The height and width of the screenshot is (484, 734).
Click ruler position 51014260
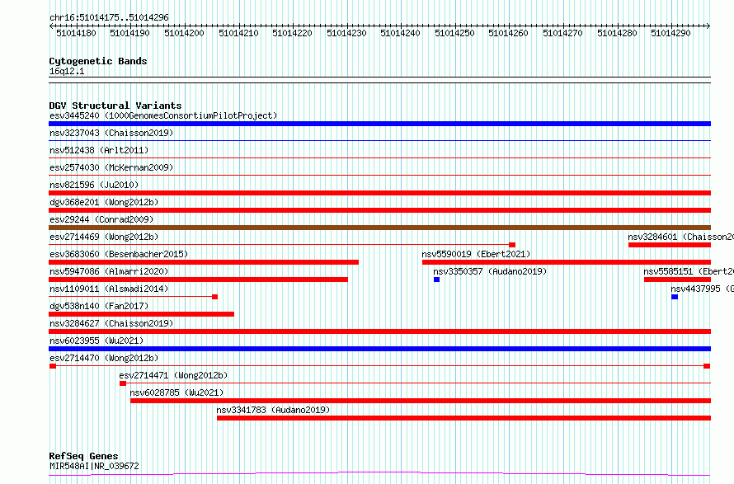pyautogui.click(x=508, y=33)
